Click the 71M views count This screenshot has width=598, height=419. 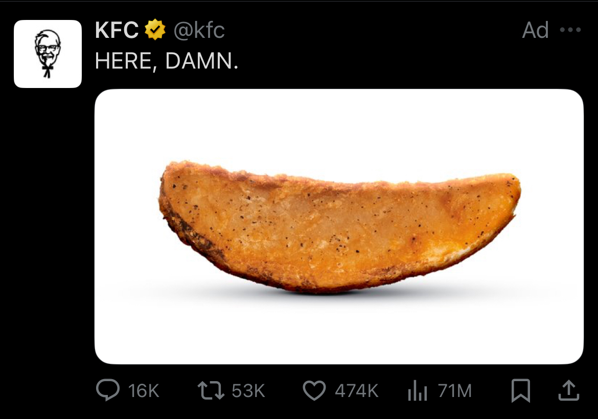[454, 391]
